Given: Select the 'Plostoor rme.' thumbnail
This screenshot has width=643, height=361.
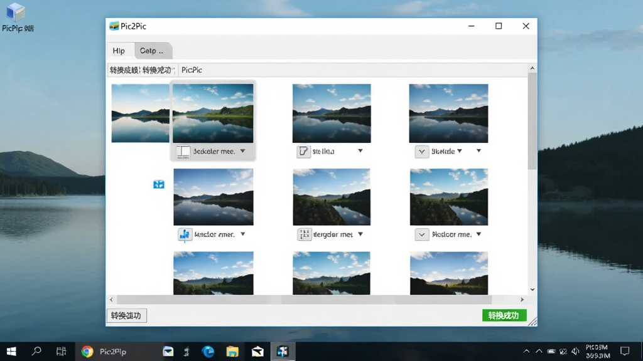Looking at the screenshot, I should pos(449,197).
